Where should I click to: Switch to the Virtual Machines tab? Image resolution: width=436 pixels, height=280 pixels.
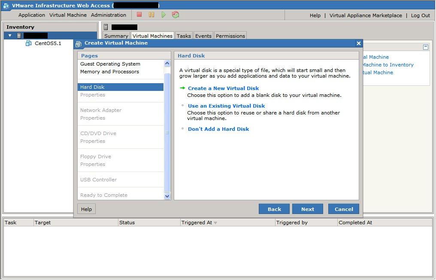[x=152, y=36]
